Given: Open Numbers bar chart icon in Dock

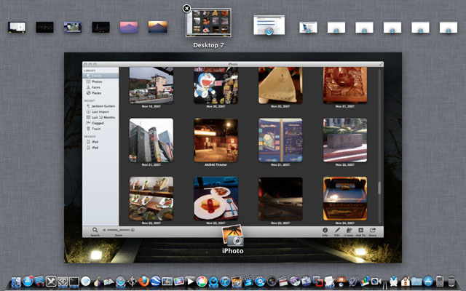Looking at the screenshot, I should point(364,282).
